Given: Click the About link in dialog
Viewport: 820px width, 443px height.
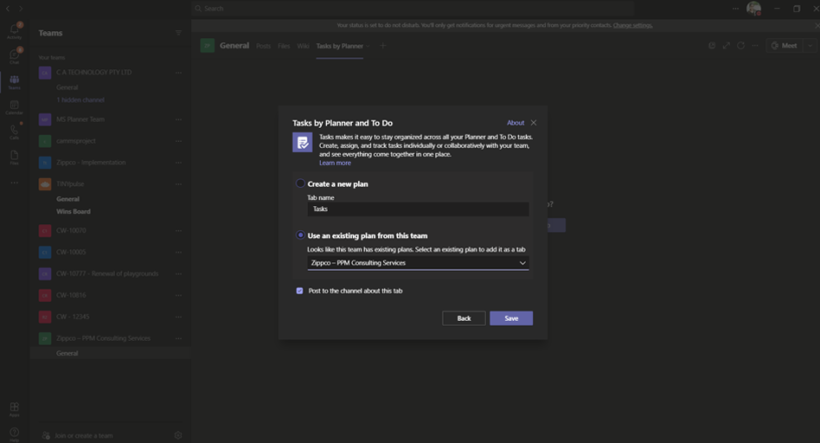Looking at the screenshot, I should tap(516, 123).
